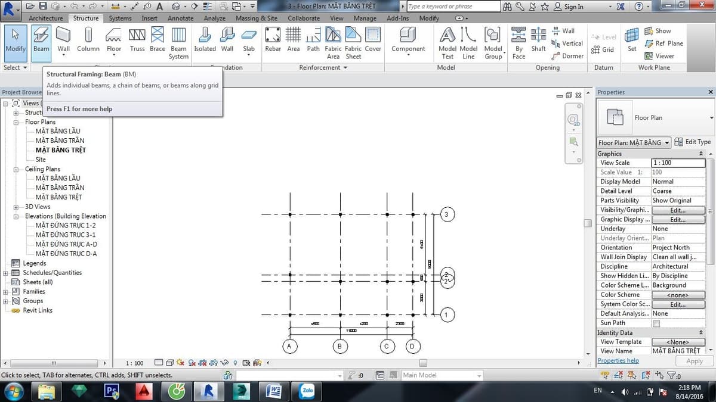716x402 pixels.
Task: Open Zalo from the taskbar
Action: [x=308, y=391]
